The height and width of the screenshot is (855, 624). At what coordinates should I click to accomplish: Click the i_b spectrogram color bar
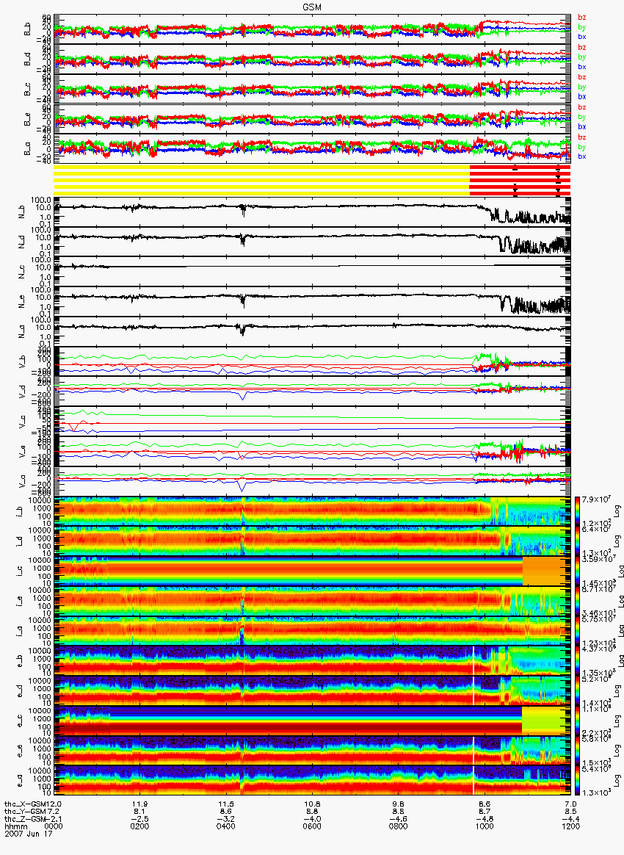coord(577,512)
